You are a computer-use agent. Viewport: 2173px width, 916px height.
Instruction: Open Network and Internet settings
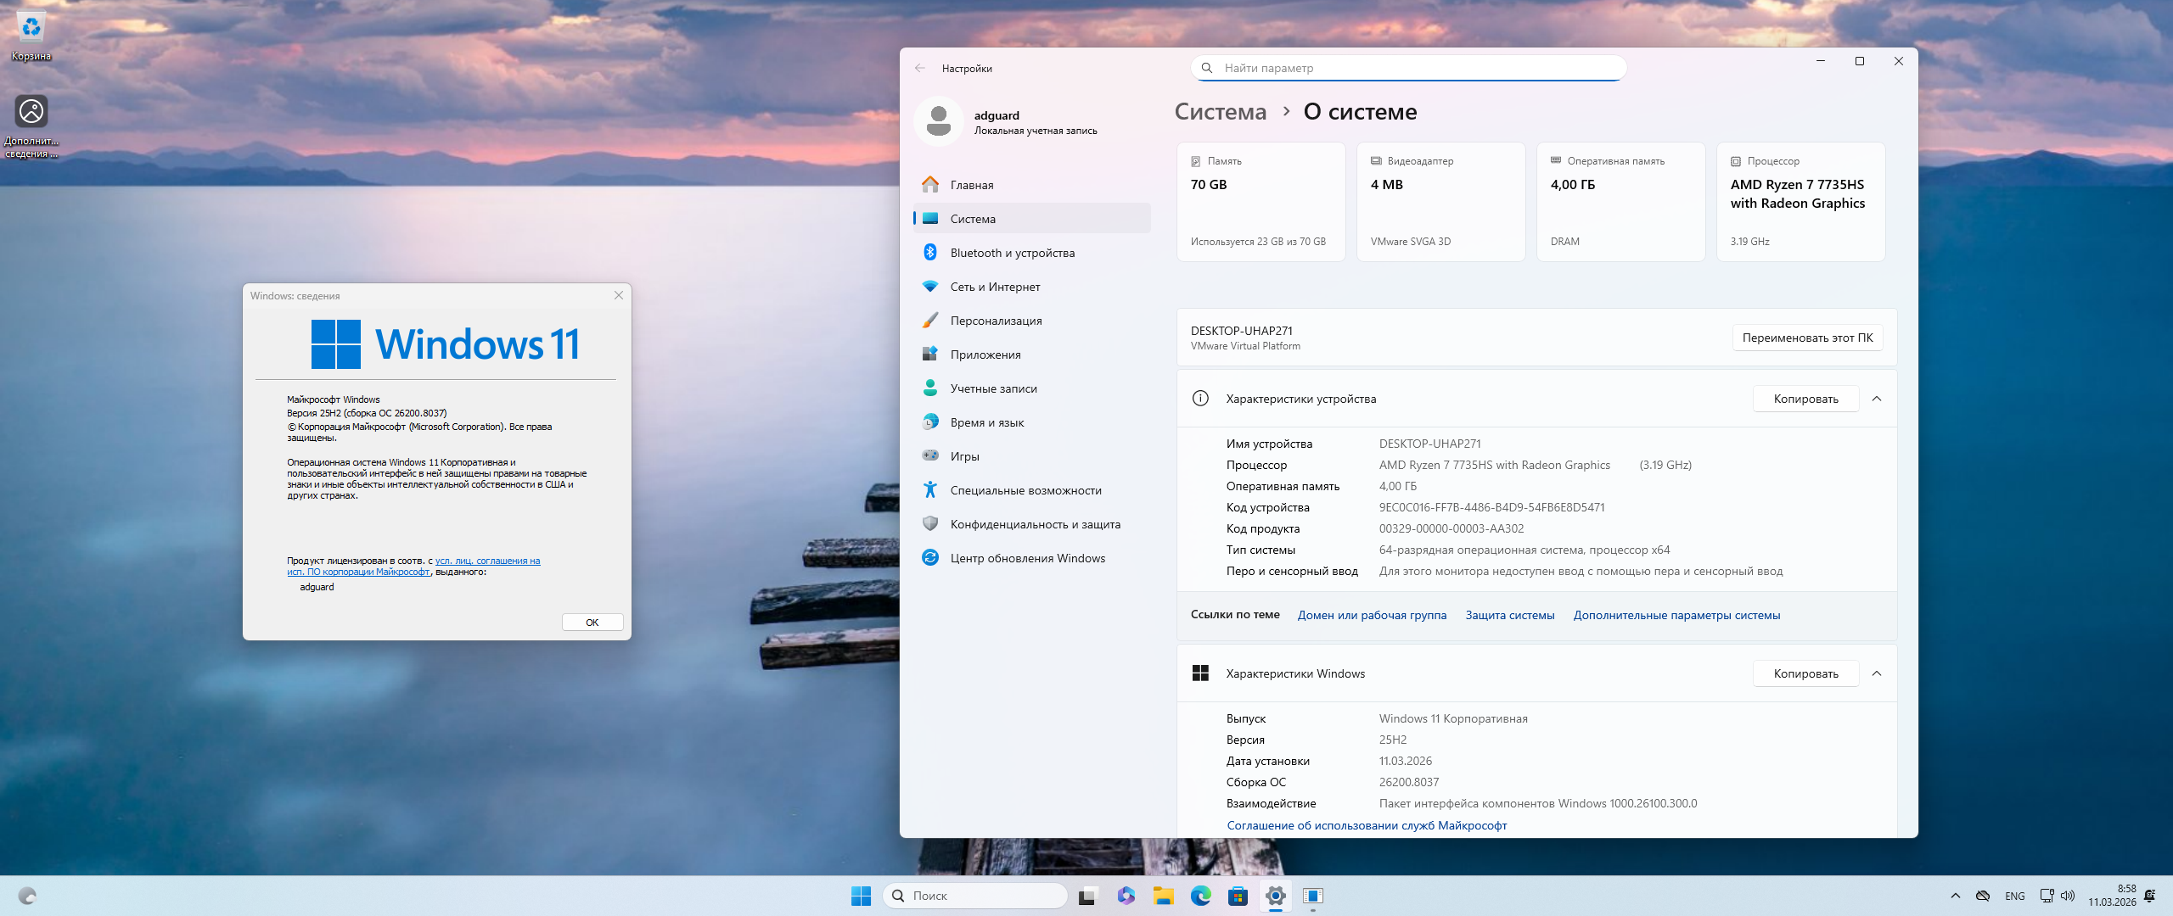(x=995, y=287)
